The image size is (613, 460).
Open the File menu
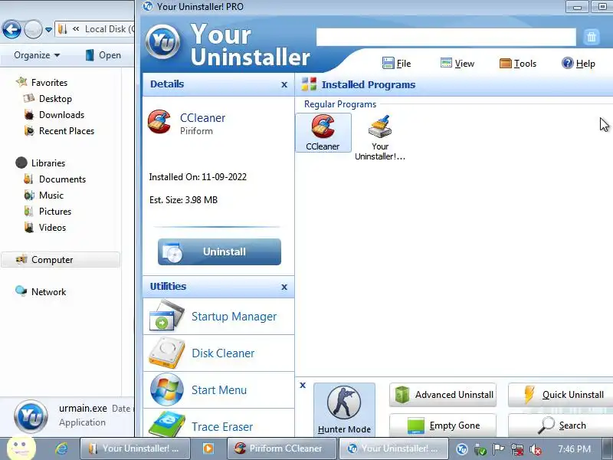(x=396, y=64)
